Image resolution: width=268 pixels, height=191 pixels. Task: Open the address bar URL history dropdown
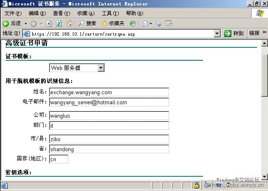[x=217, y=34]
